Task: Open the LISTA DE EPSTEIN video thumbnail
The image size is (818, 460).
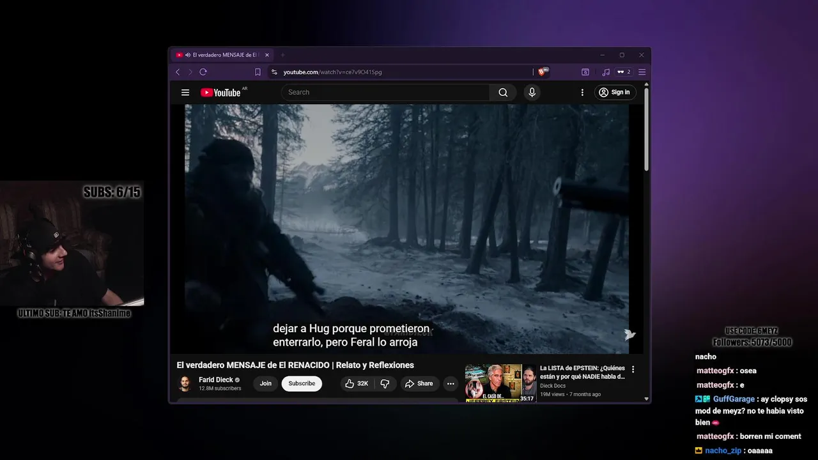Action: click(500, 383)
